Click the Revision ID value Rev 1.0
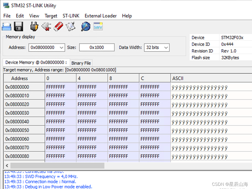Image resolution: width=252 pixels, height=189 pixels. pyautogui.click(x=229, y=51)
